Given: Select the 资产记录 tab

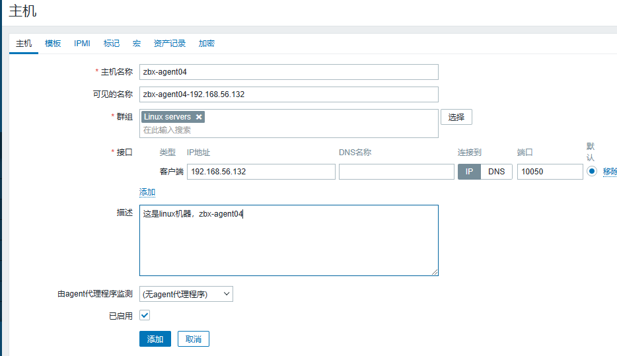Looking at the screenshot, I should 170,44.
